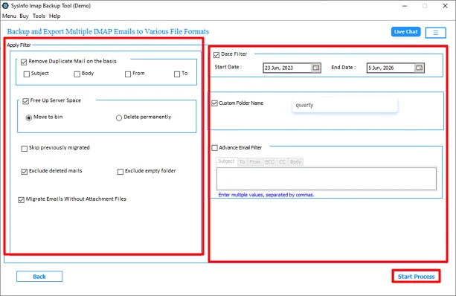
Task: Click the hamburger menu button near Live Chat
Action: [x=435, y=33]
